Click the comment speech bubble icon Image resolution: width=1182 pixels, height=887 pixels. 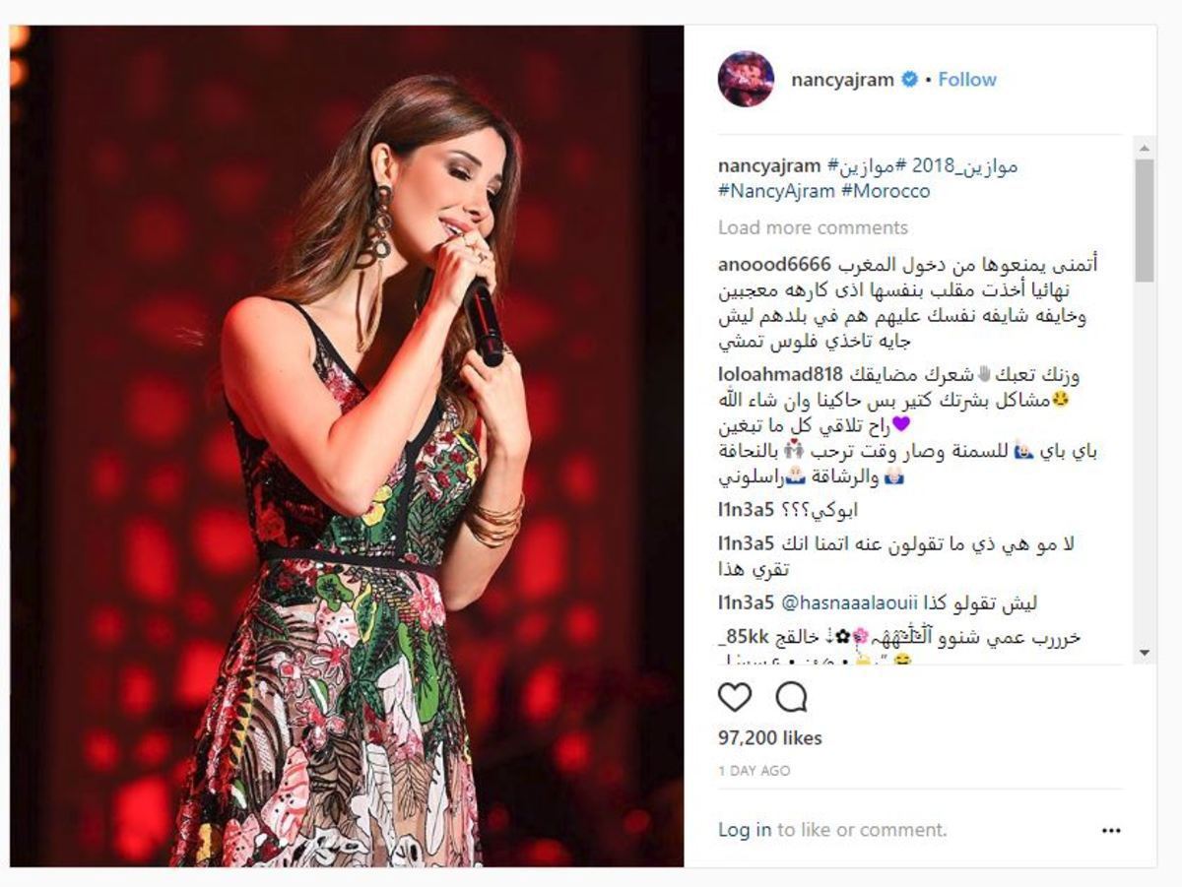pos(791,697)
